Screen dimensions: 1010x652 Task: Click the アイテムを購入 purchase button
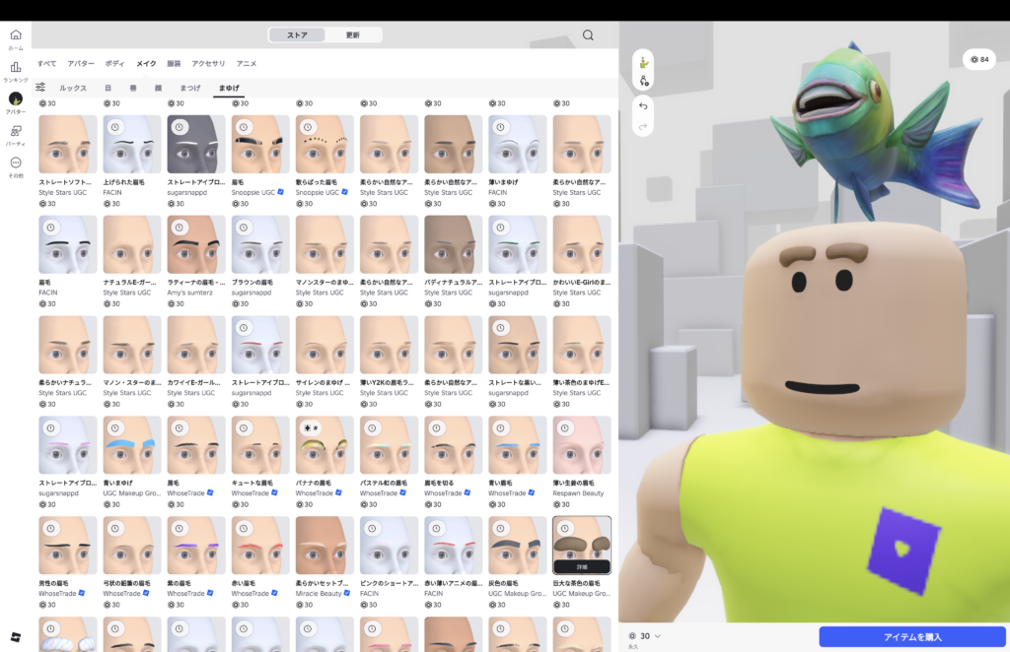coord(912,637)
